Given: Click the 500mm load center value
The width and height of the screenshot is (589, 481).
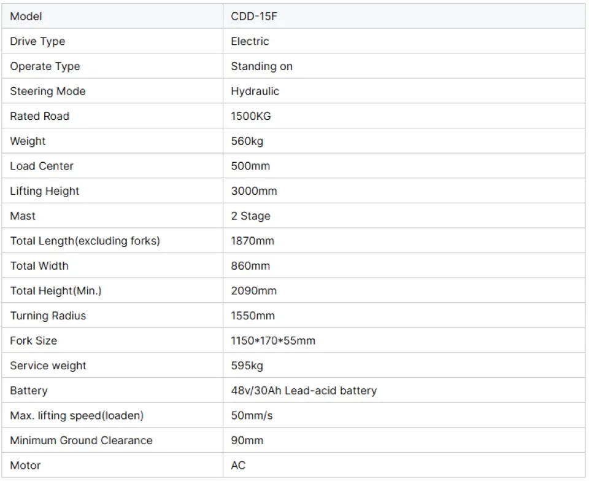Looking at the screenshot, I should [x=250, y=166].
